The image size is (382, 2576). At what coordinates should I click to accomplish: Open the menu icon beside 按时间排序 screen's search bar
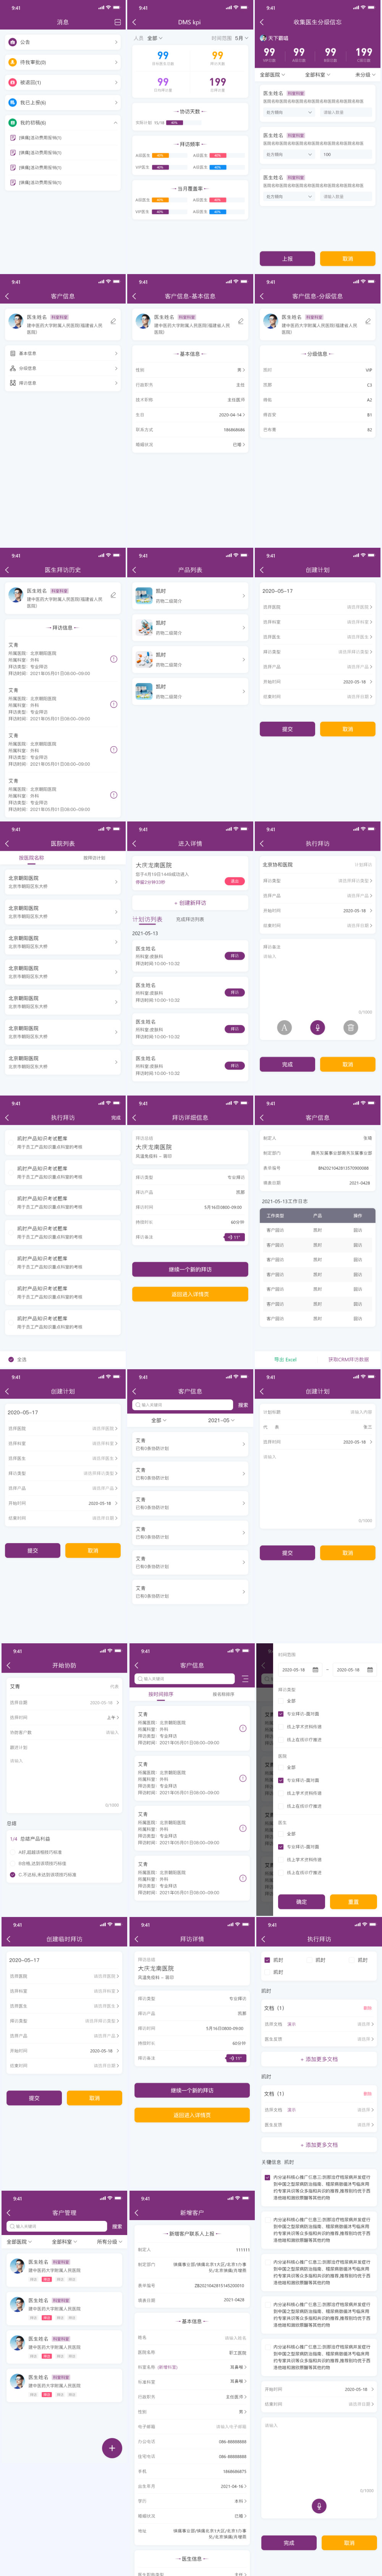[244, 1679]
